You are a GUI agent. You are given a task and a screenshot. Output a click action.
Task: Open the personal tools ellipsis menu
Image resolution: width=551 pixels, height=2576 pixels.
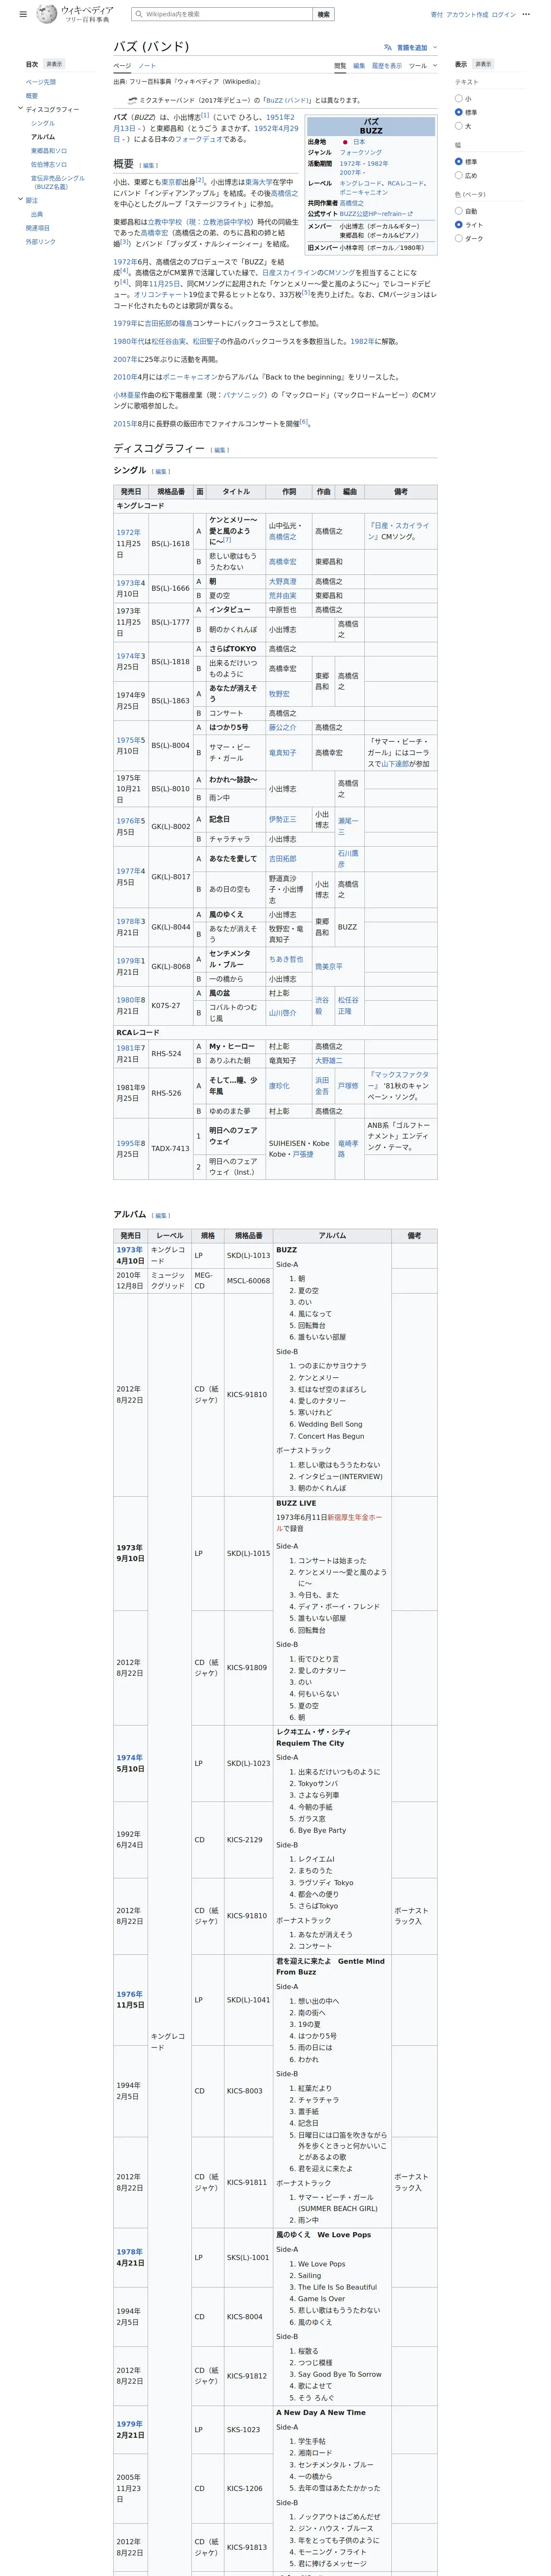526,15
